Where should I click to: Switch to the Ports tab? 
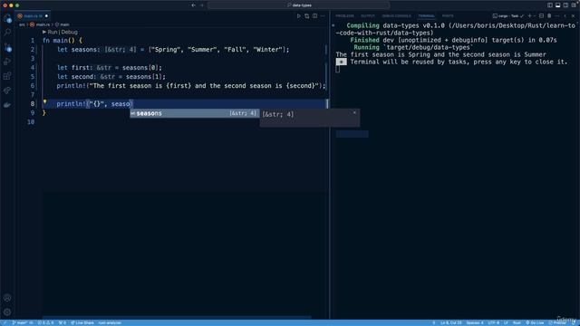point(448,16)
